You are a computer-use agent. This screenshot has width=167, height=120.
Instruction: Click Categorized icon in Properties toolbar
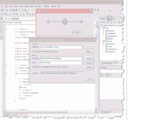click(x=101, y=75)
